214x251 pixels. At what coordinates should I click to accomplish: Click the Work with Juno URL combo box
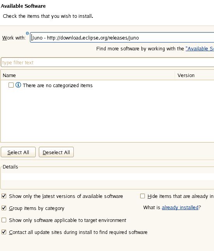[122, 38]
